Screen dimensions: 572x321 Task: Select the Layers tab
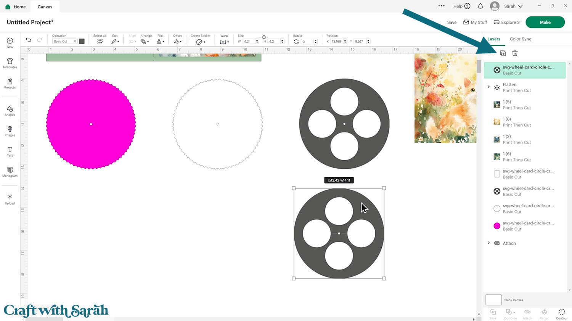click(494, 39)
